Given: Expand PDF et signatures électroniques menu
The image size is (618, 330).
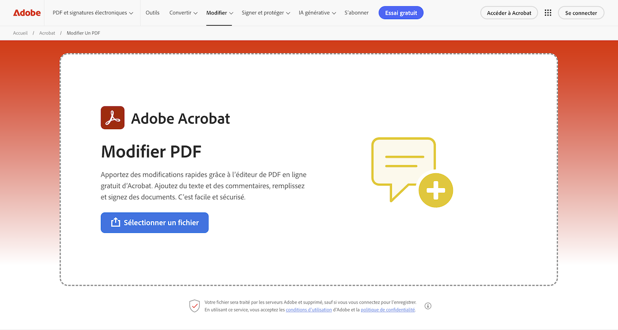Looking at the screenshot, I should [x=93, y=13].
